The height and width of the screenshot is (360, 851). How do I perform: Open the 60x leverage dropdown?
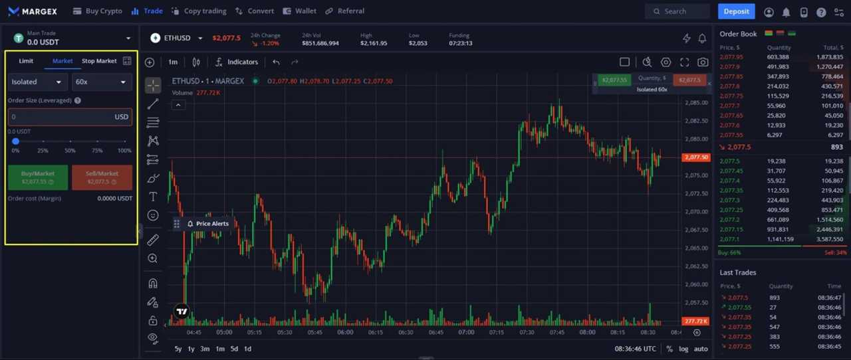[101, 82]
